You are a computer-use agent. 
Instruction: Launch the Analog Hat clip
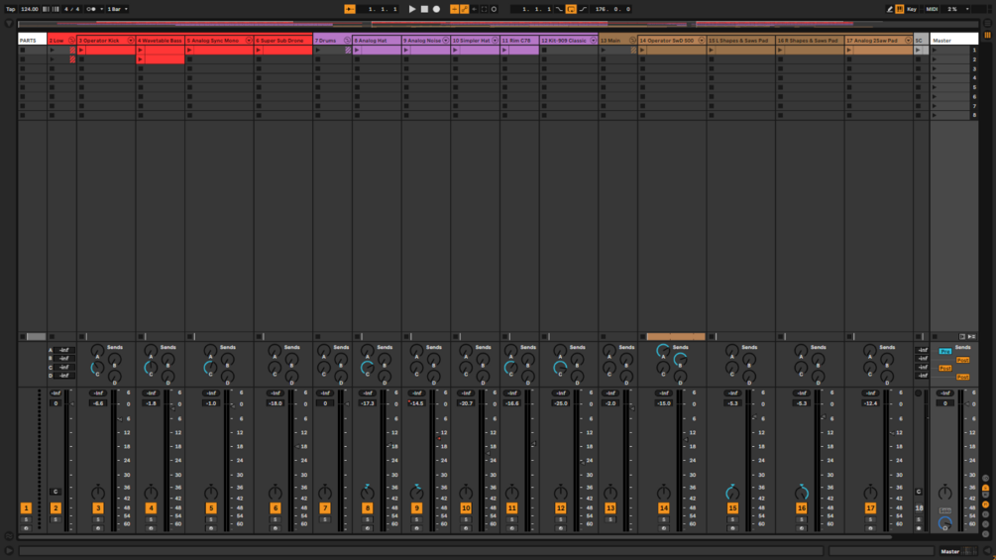pyautogui.click(x=357, y=50)
